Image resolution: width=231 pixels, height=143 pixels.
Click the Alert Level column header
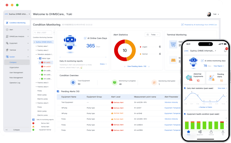point(115,97)
